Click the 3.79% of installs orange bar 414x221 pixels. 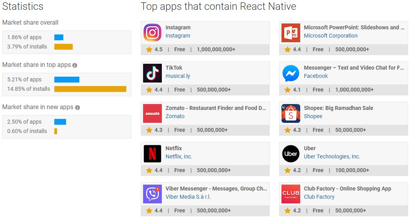(63, 47)
